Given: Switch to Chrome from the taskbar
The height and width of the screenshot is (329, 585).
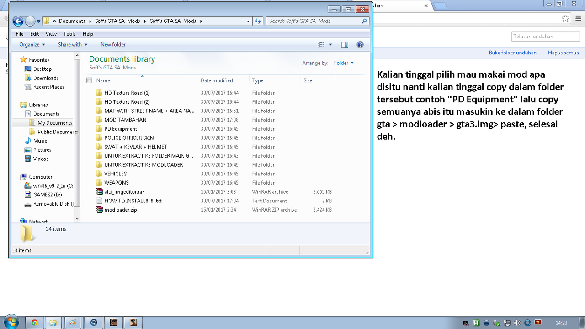Looking at the screenshot, I should point(34,323).
